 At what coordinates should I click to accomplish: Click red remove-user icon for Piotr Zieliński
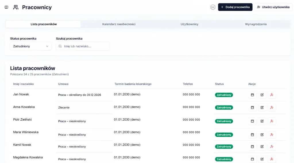(272, 121)
